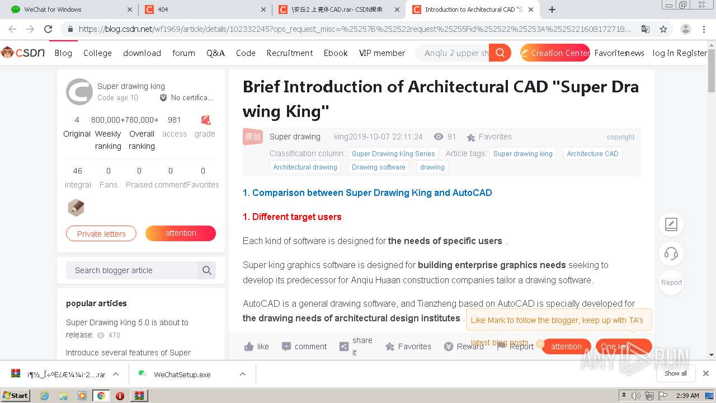Click the Creation Center button
716x403 pixels.
pos(555,53)
